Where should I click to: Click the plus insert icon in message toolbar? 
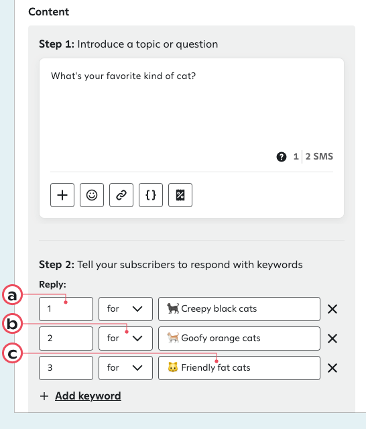[62, 195]
